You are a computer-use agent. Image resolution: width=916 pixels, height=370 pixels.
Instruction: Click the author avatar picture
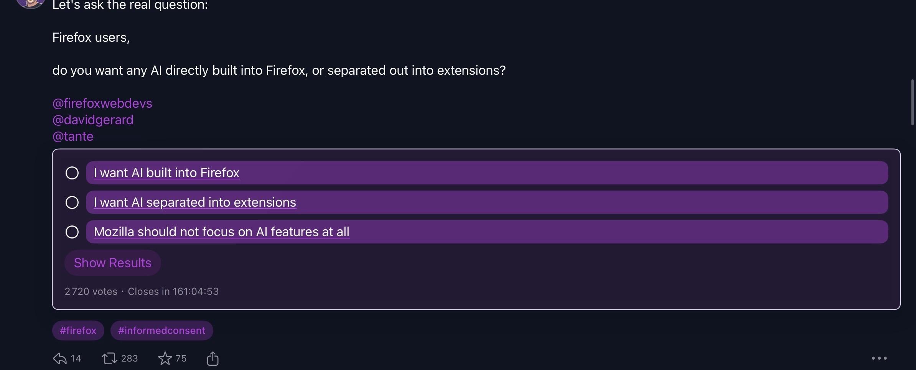pyautogui.click(x=31, y=3)
